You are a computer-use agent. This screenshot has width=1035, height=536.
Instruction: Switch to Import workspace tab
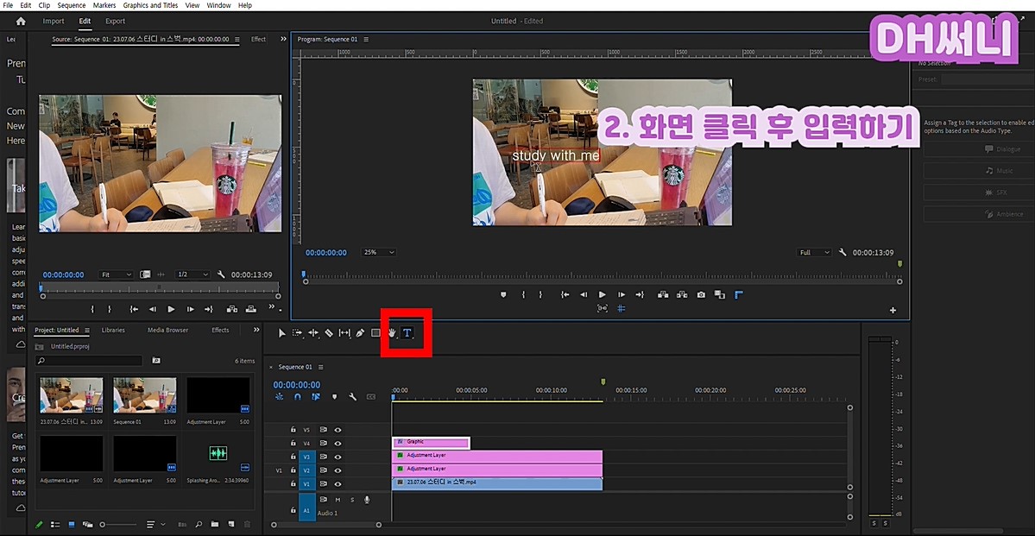pyautogui.click(x=54, y=21)
